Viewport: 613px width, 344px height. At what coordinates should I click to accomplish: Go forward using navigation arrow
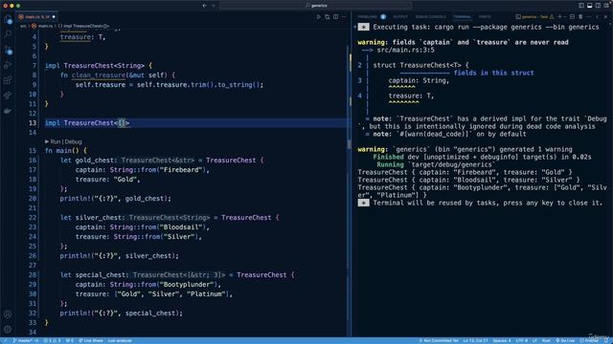pyautogui.click(x=214, y=6)
